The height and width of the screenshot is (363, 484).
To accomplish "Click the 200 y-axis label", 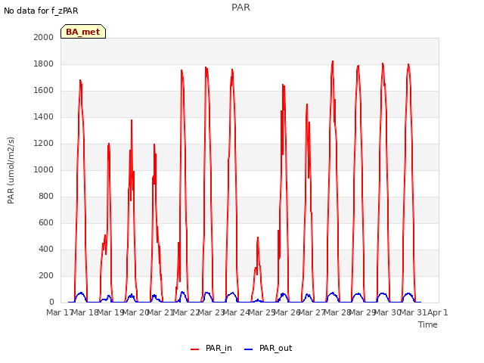I will pyautogui.click(x=46, y=275).
